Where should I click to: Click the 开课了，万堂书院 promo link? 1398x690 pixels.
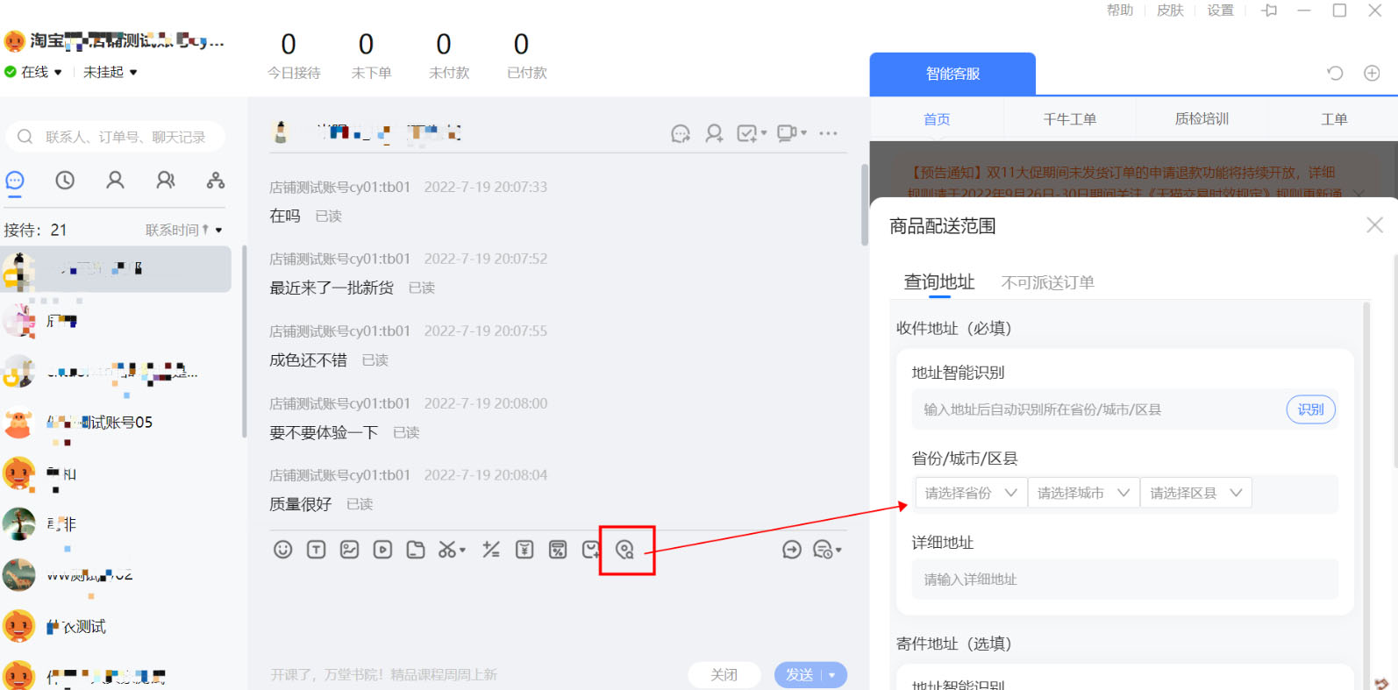pos(383,675)
